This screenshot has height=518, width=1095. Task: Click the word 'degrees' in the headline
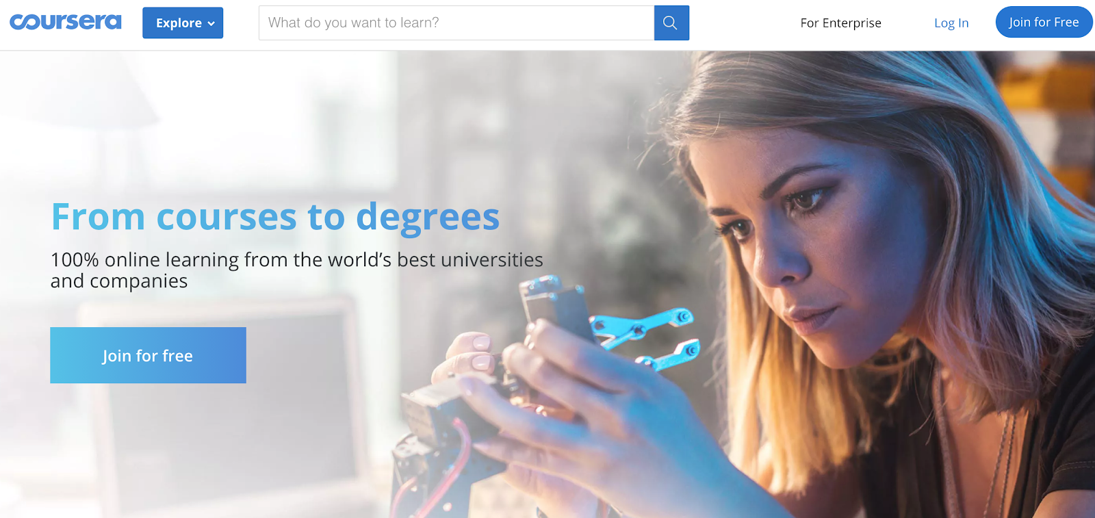pyautogui.click(x=428, y=218)
